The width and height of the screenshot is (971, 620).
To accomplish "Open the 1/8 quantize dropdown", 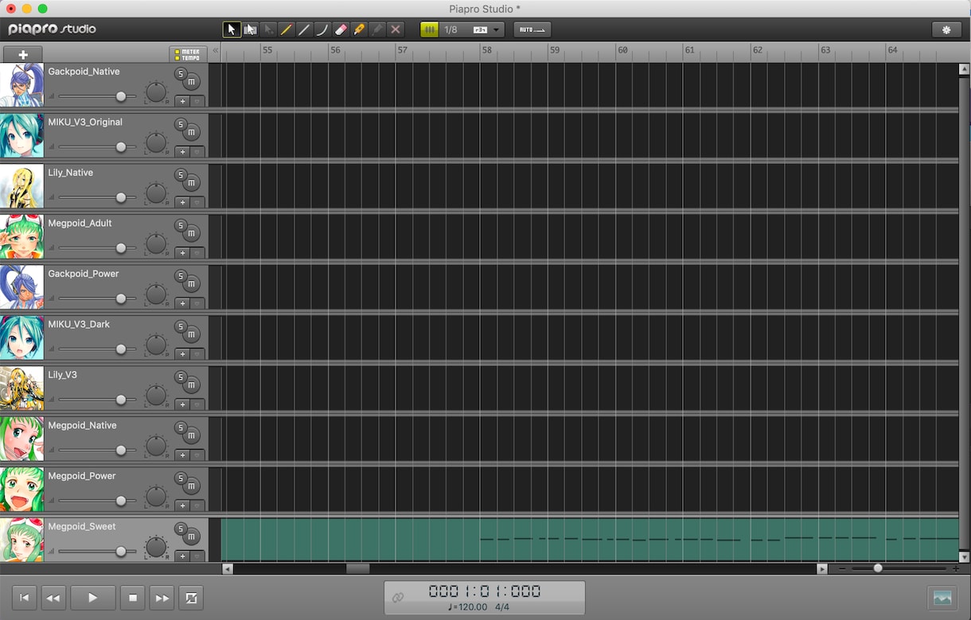I will (471, 29).
